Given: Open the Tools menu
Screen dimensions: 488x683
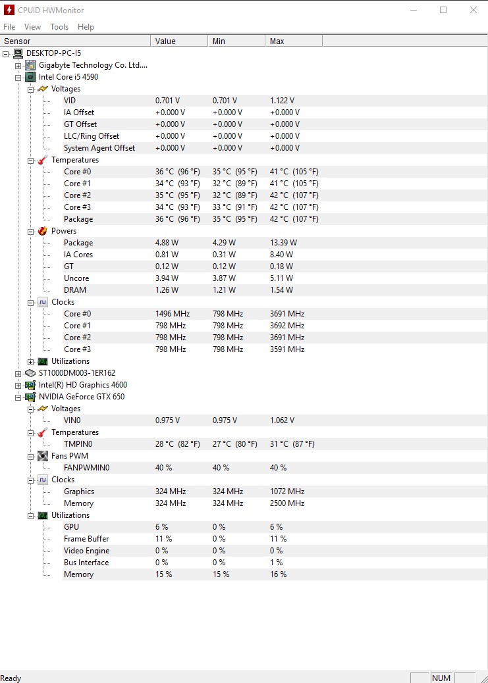Looking at the screenshot, I should 59,27.
